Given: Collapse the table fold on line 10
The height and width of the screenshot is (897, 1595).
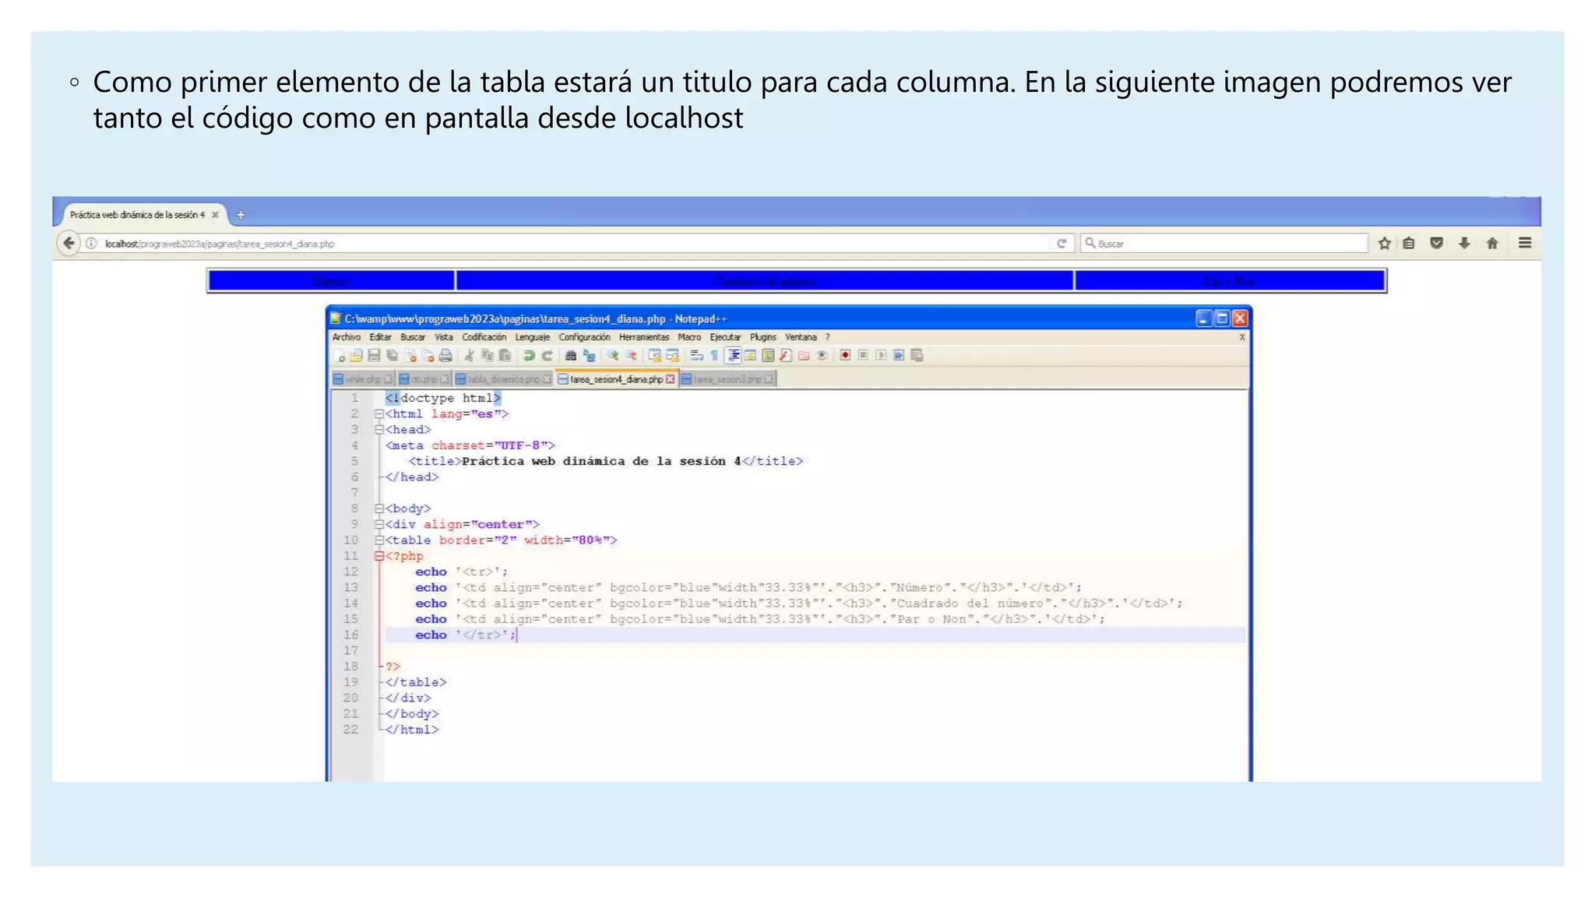Looking at the screenshot, I should (x=379, y=540).
